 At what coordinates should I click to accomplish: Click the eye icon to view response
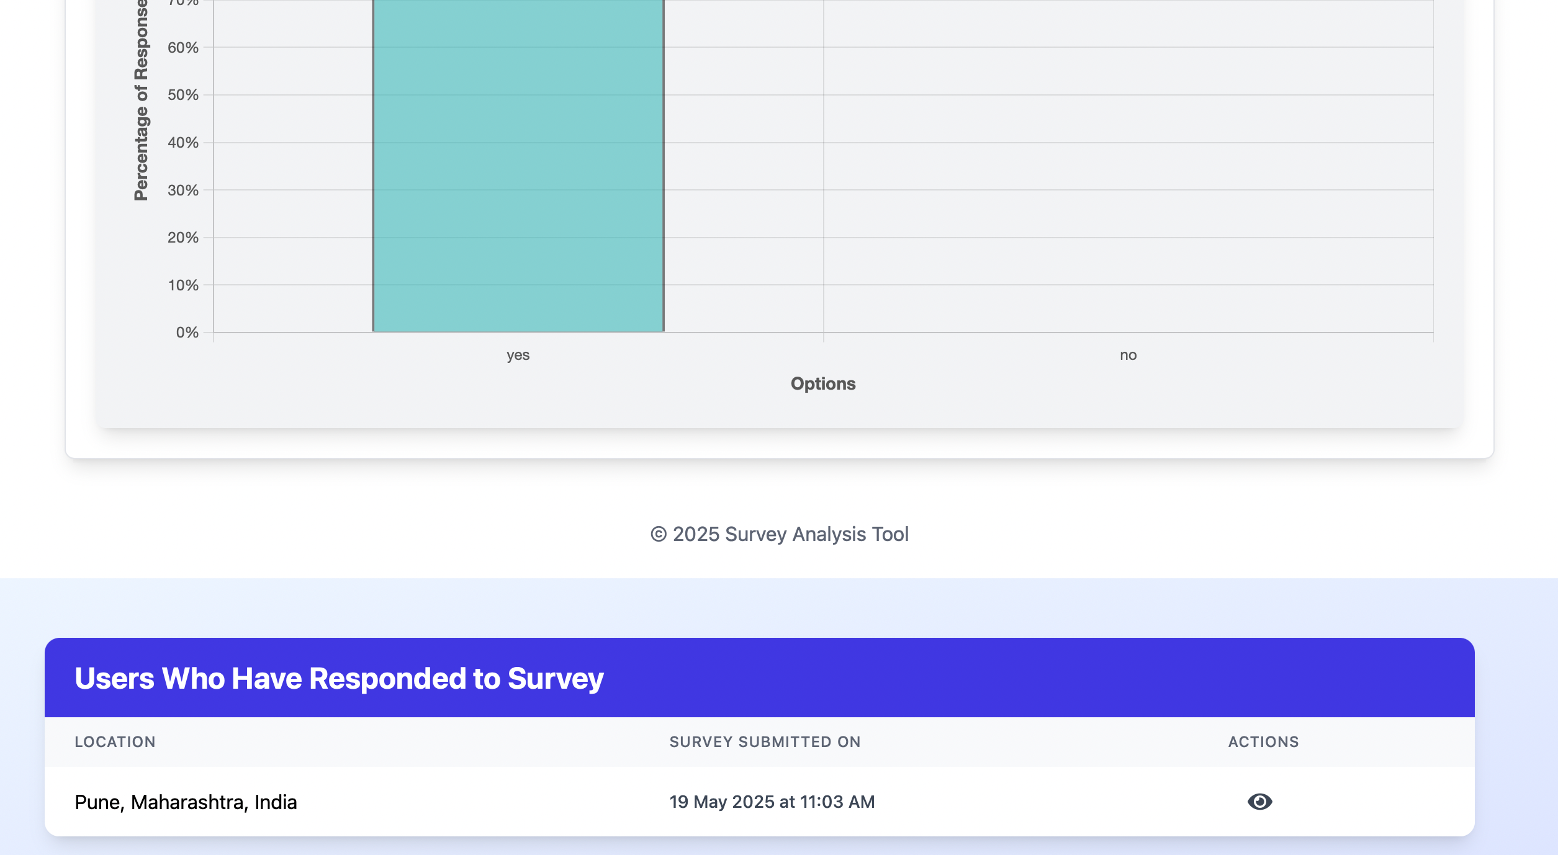[x=1259, y=802]
